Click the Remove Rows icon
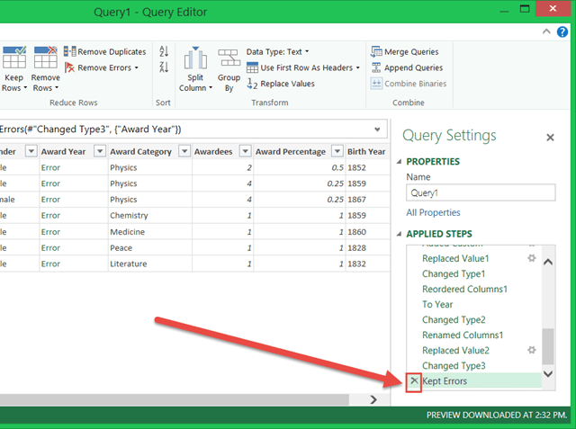Viewport: 576px width, 429px height. click(x=45, y=60)
